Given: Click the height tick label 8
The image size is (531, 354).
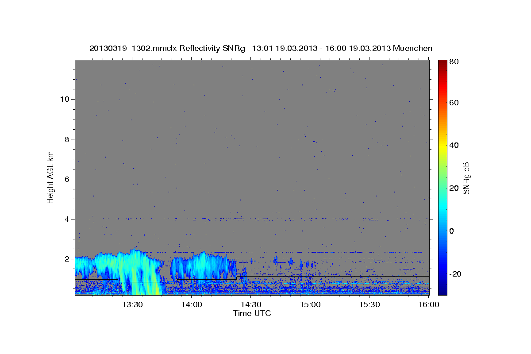Looking at the screenshot, I should click(67, 139).
